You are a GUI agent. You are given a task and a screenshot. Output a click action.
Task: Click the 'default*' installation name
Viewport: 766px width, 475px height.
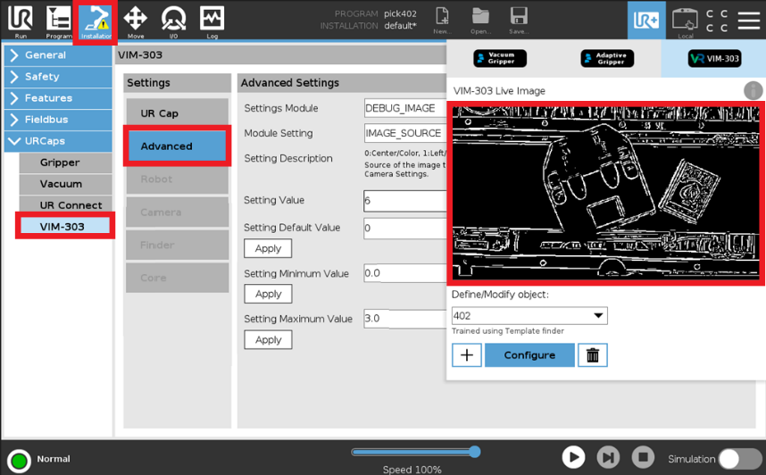400,25
